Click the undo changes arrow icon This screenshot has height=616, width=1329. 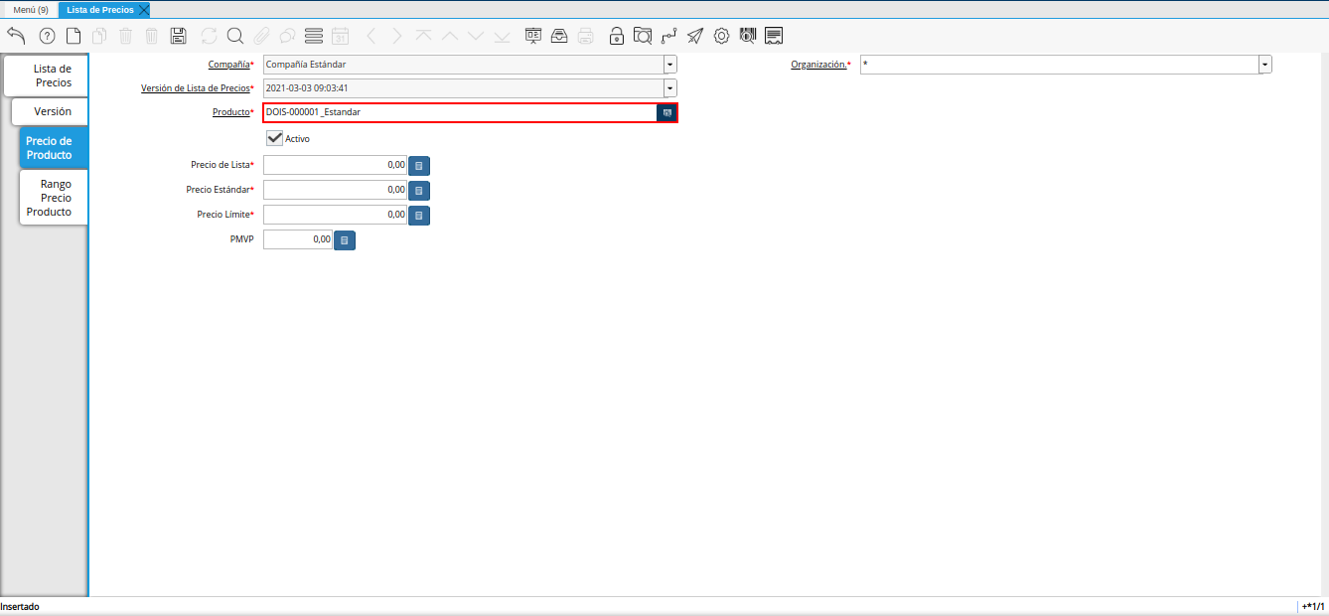click(x=16, y=36)
